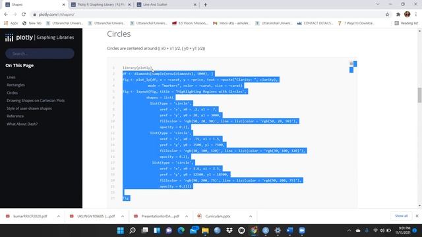Jump to the Rectangles section
422x237 pixels.
[16, 85]
